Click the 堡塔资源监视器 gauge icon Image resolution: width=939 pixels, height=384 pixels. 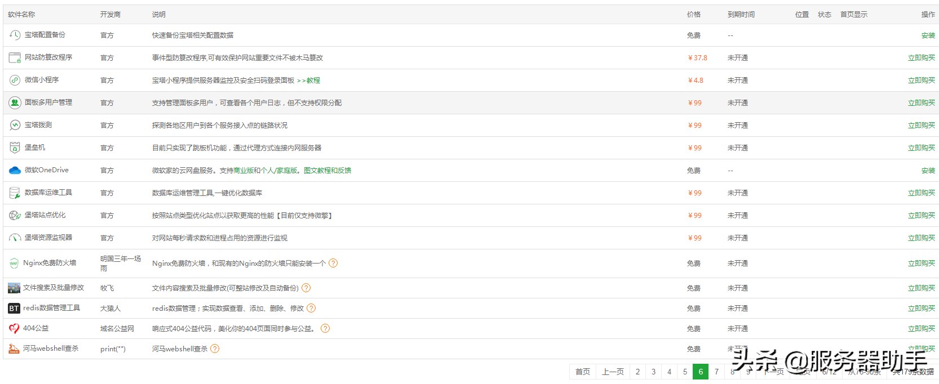click(15, 238)
